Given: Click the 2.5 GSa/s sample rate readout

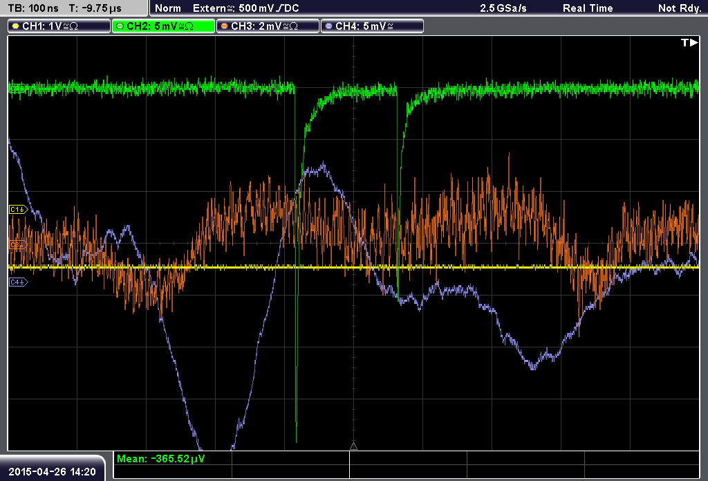Looking at the screenshot, I should click(x=503, y=8).
